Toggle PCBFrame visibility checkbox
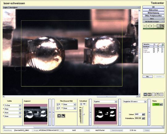 pyautogui.click(x=154, y=52)
